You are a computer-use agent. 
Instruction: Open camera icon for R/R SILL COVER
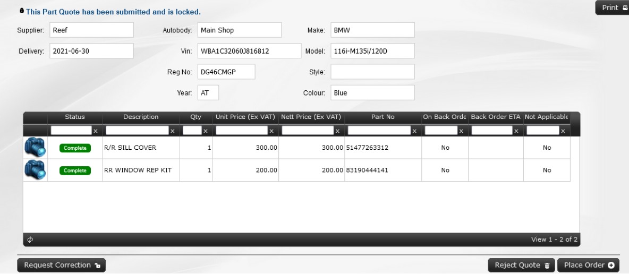pyautogui.click(x=35, y=147)
